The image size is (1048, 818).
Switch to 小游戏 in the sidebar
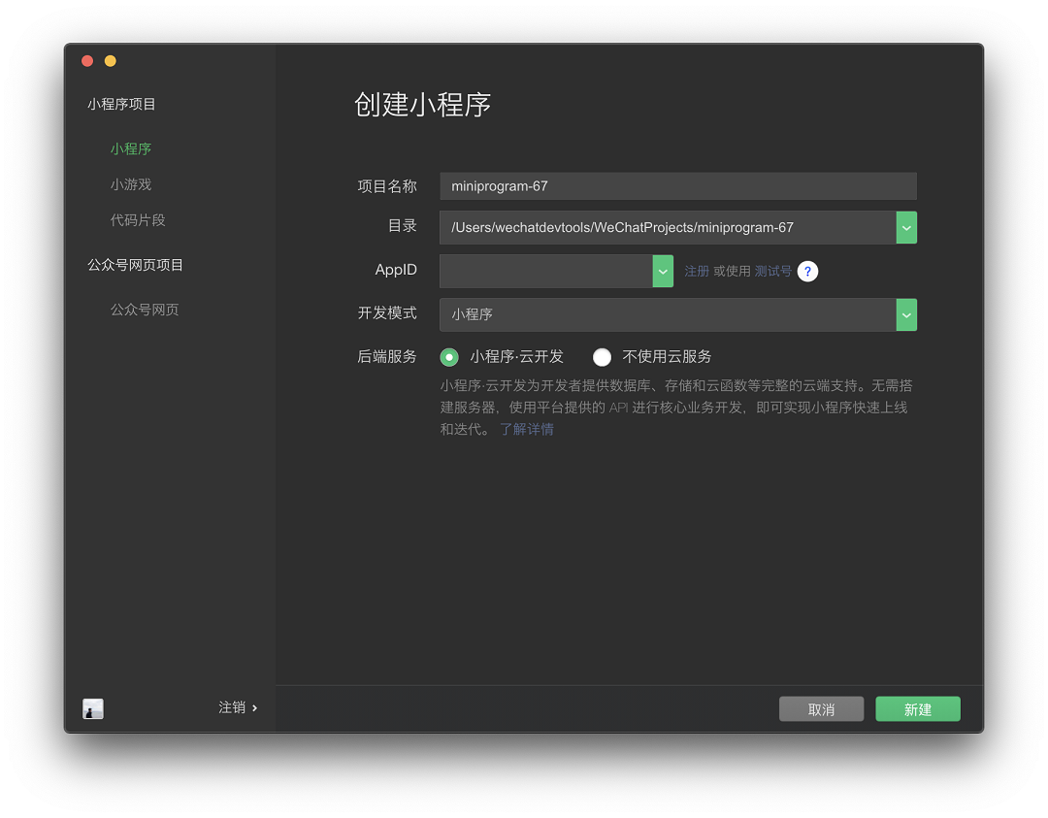point(131,184)
